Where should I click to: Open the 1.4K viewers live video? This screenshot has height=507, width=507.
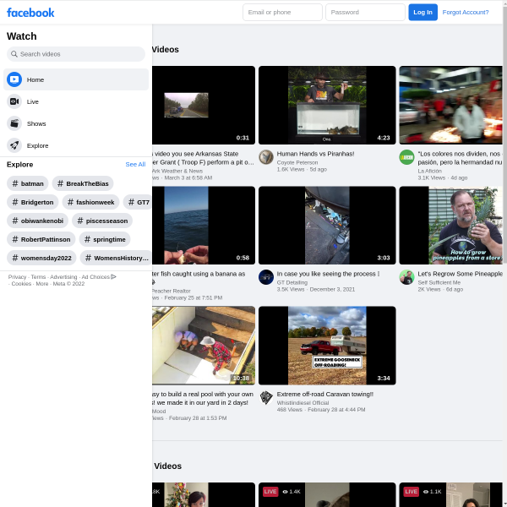tap(327, 494)
